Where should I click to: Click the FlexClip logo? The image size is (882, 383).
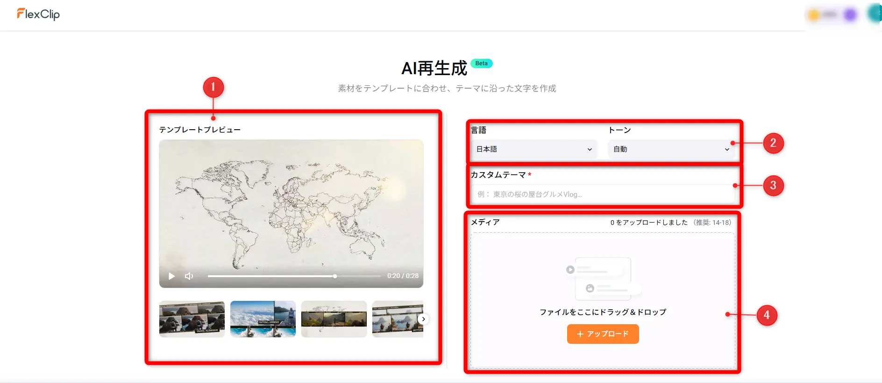(38, 14)
